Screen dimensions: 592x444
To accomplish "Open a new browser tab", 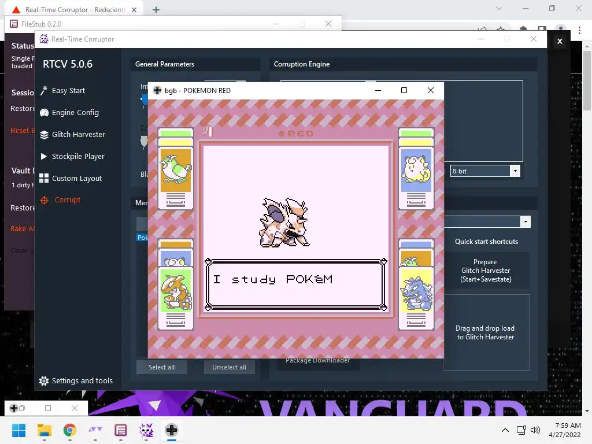I will (x=156, y=10).
